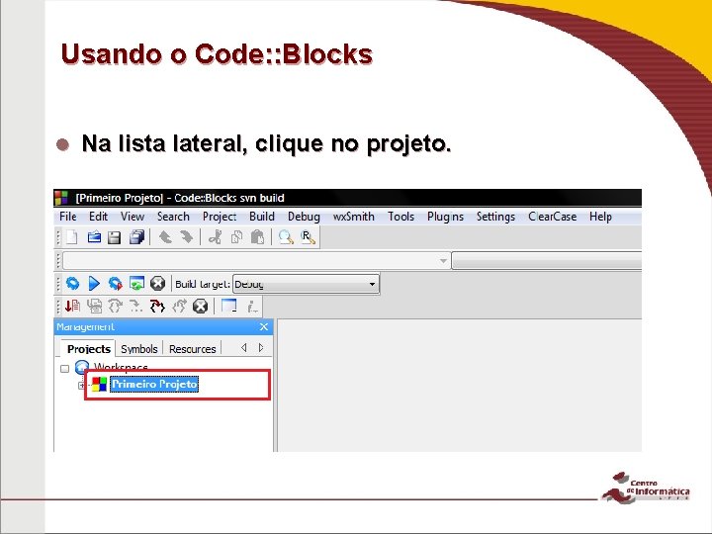Viewport: 712px width, 534px height.
Task: Close the Management panel
Action: tap(264, 327)
